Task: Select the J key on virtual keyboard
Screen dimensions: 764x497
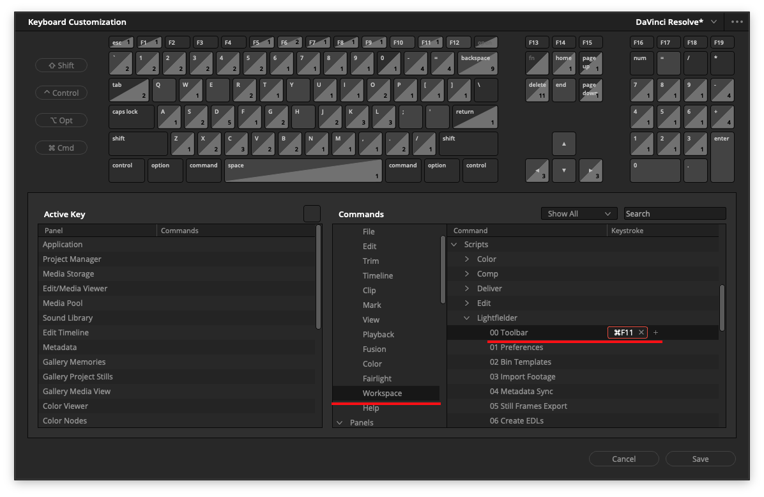Action: [330, 117]
